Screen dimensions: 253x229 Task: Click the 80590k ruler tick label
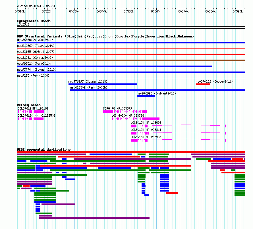point(238,11)
